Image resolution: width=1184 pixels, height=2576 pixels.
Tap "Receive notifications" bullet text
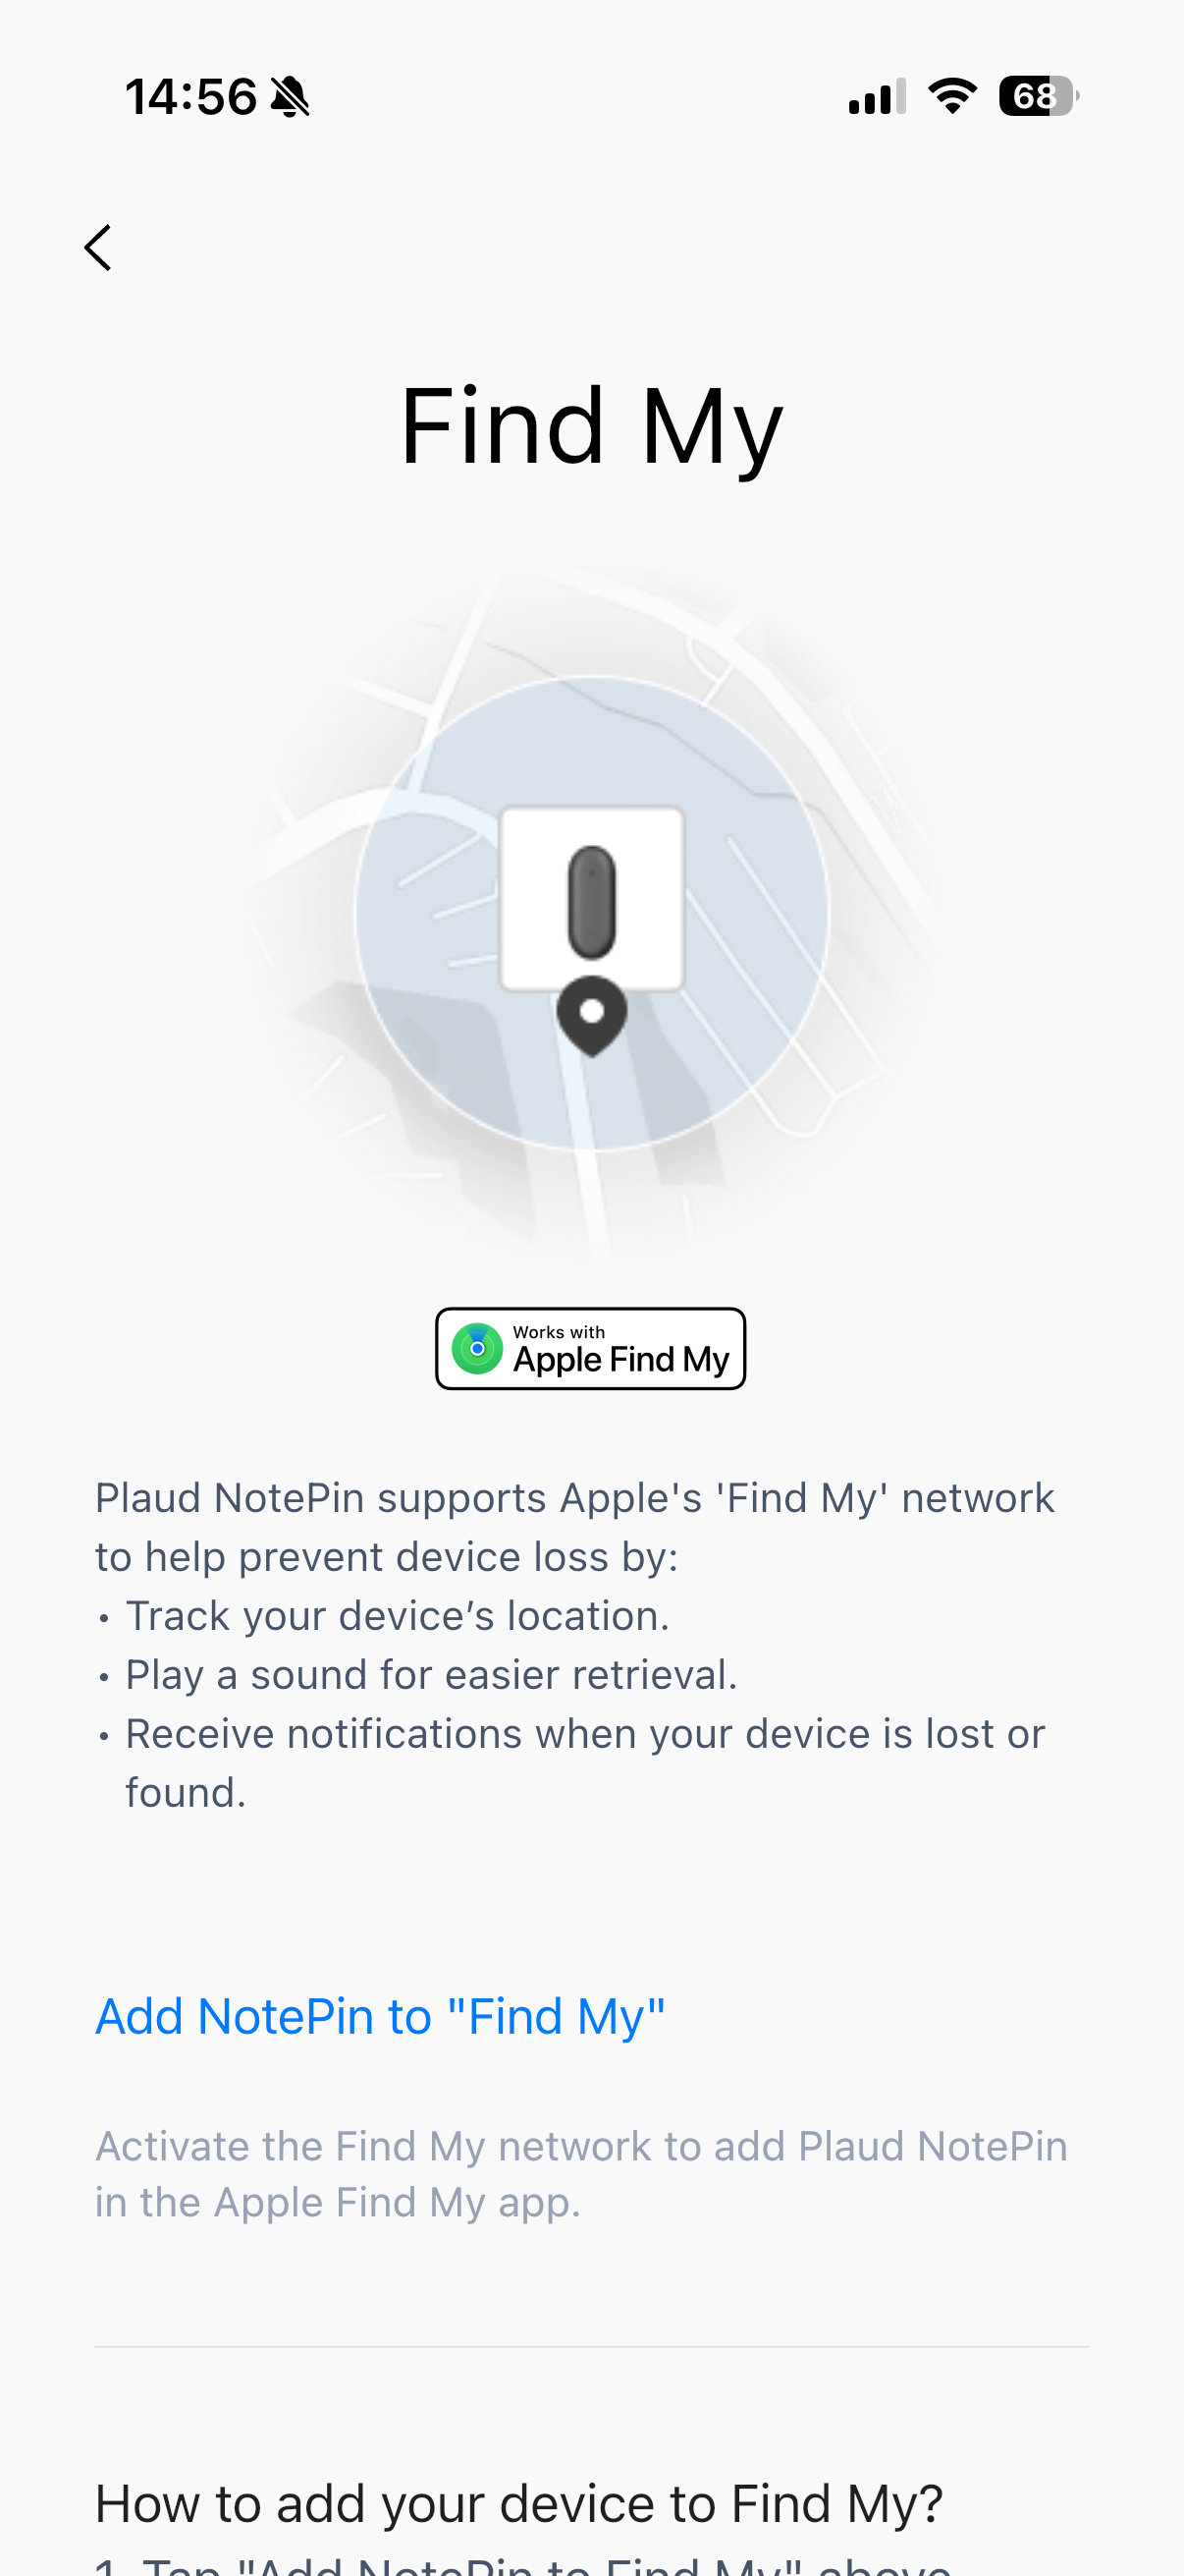tap(584, 1734)
